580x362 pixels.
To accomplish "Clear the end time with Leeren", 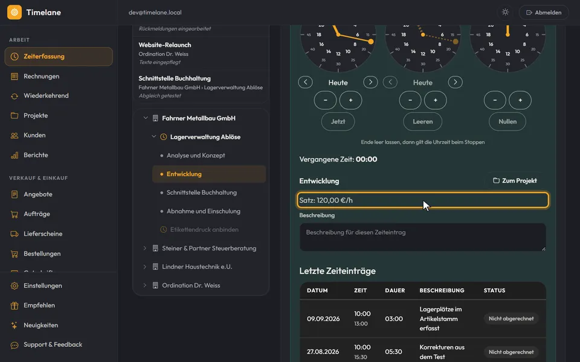I will pos(422,121).
